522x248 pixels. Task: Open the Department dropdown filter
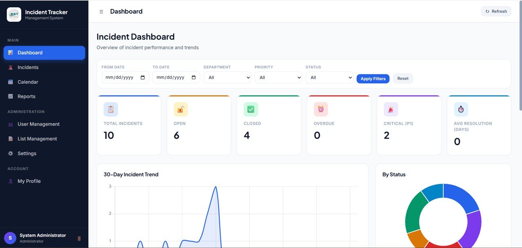[x=228, y=77]
